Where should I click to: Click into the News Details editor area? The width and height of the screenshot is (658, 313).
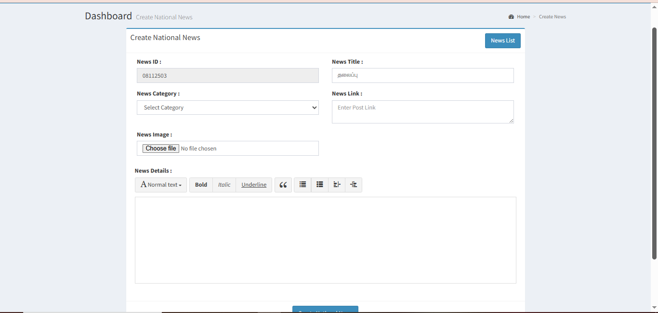325,240
